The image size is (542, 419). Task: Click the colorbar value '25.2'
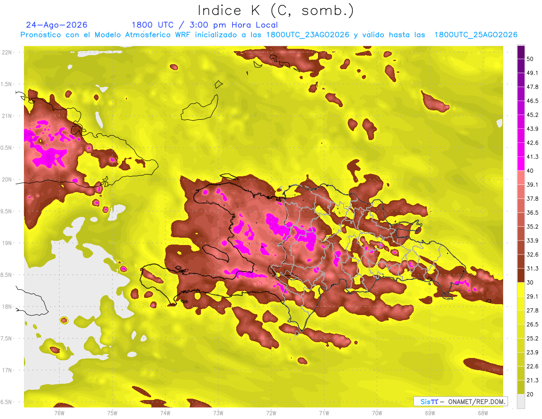point(532,339)
